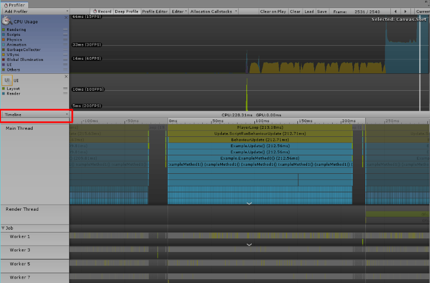Image resolution: width=430 pixels, height=283 pixels.
Task: Open the Editor target dropdown
Action: pyautogui.click(x=179, y=11)
